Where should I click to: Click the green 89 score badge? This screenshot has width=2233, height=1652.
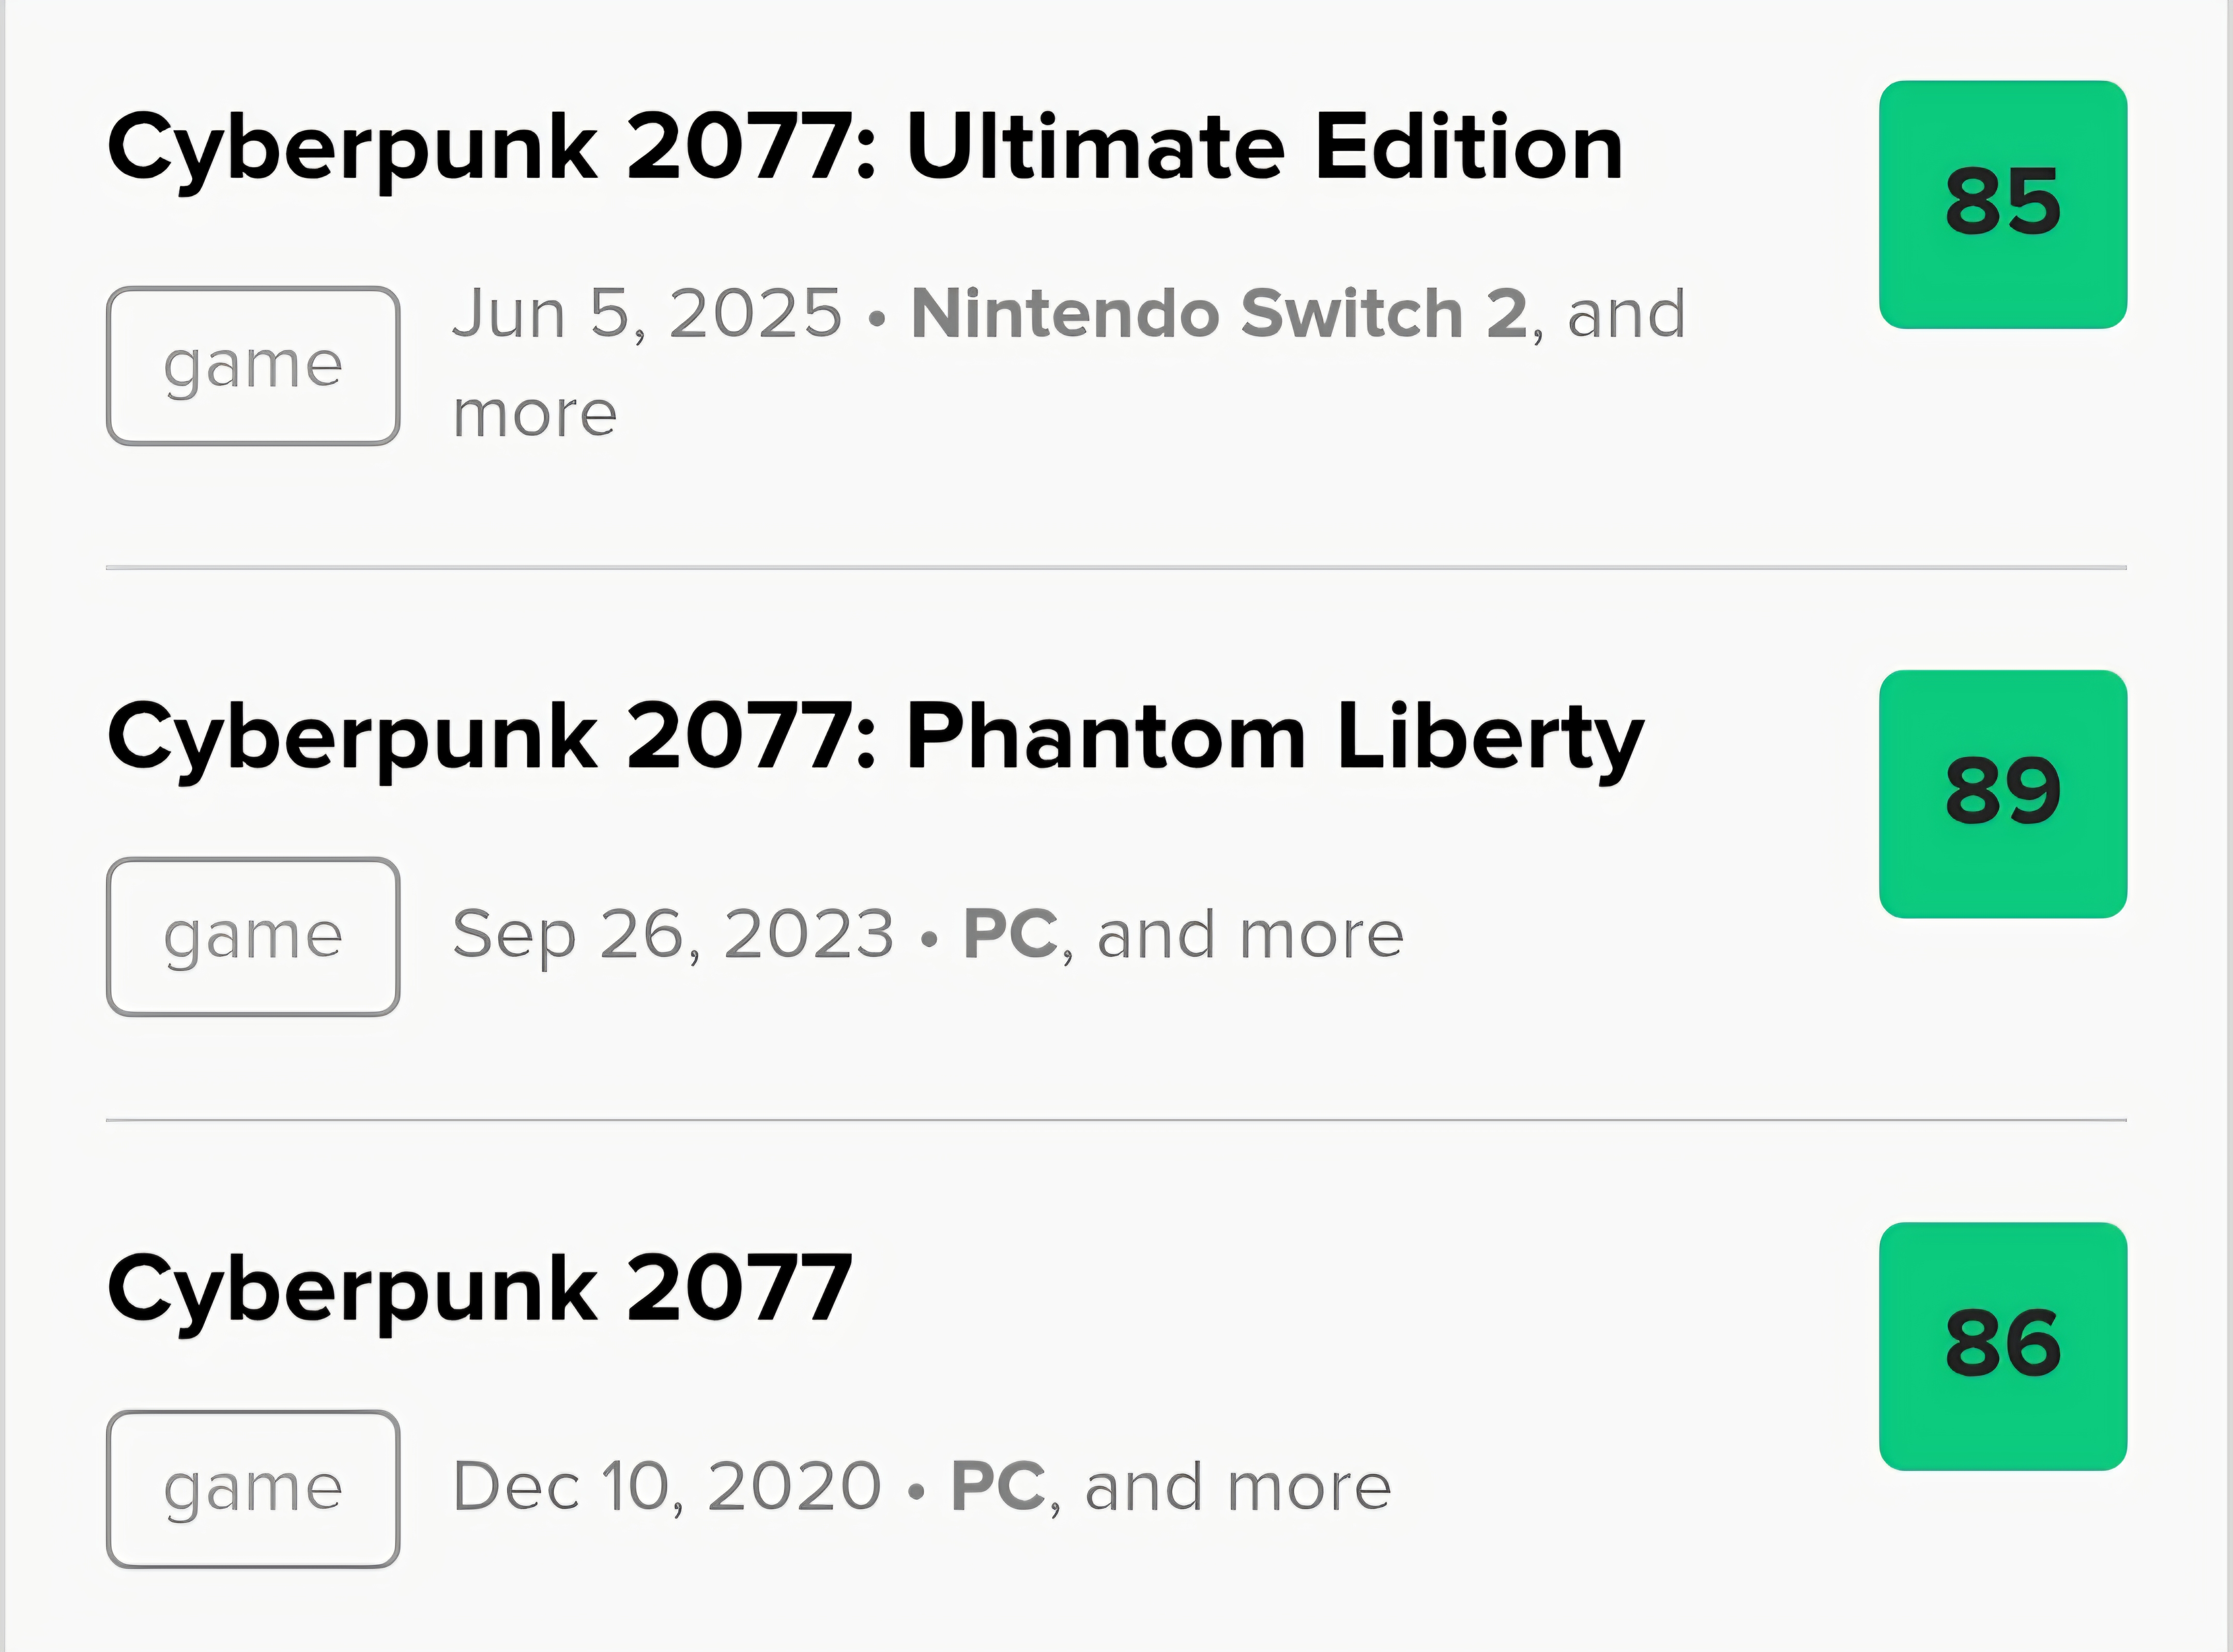[x=2002, y=793]
